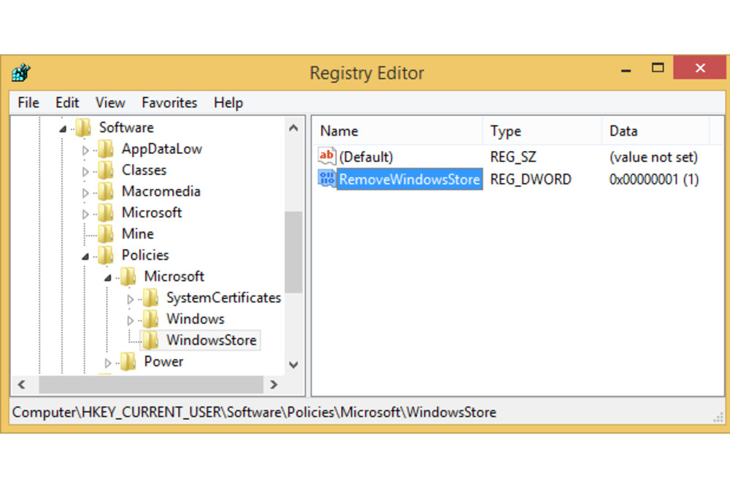Image resolution: width=730 pixels, height=488 pixels.
Task: Select the Classes key label
Action: [144, 170]
